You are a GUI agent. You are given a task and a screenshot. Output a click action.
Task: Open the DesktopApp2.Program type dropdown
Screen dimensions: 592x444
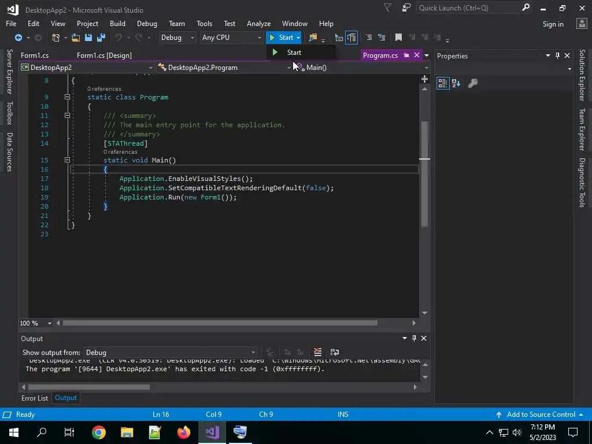pos(224,68)
